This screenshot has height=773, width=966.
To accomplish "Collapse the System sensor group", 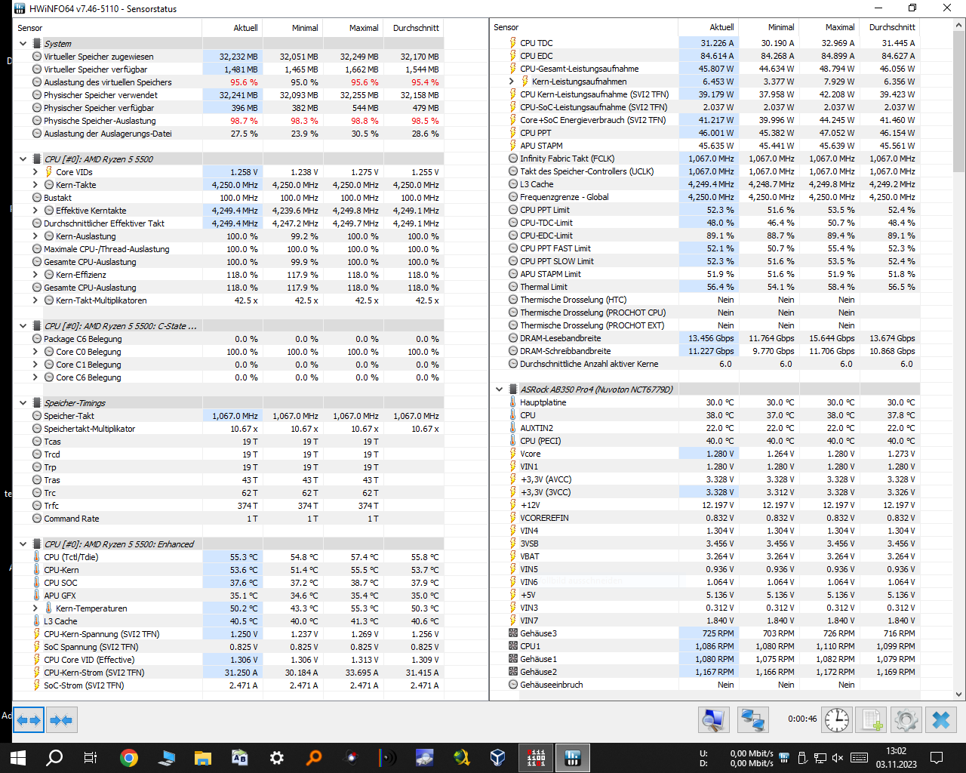I will coord(23,44).
